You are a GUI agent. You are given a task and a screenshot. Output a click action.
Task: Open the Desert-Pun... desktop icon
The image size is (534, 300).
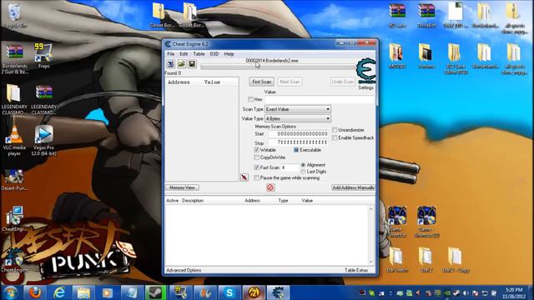click(x=14, y=180)
